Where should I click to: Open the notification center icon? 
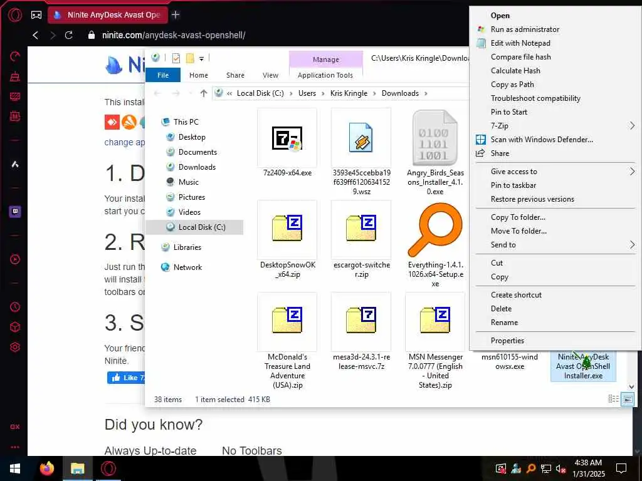coord(621,468)
